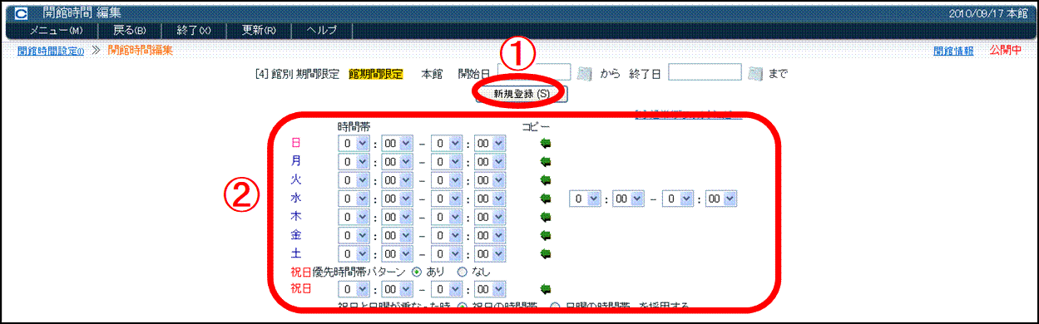Open the Sunday start hour dropdown
The image size is (1039, 324).
tap(354, 143)
